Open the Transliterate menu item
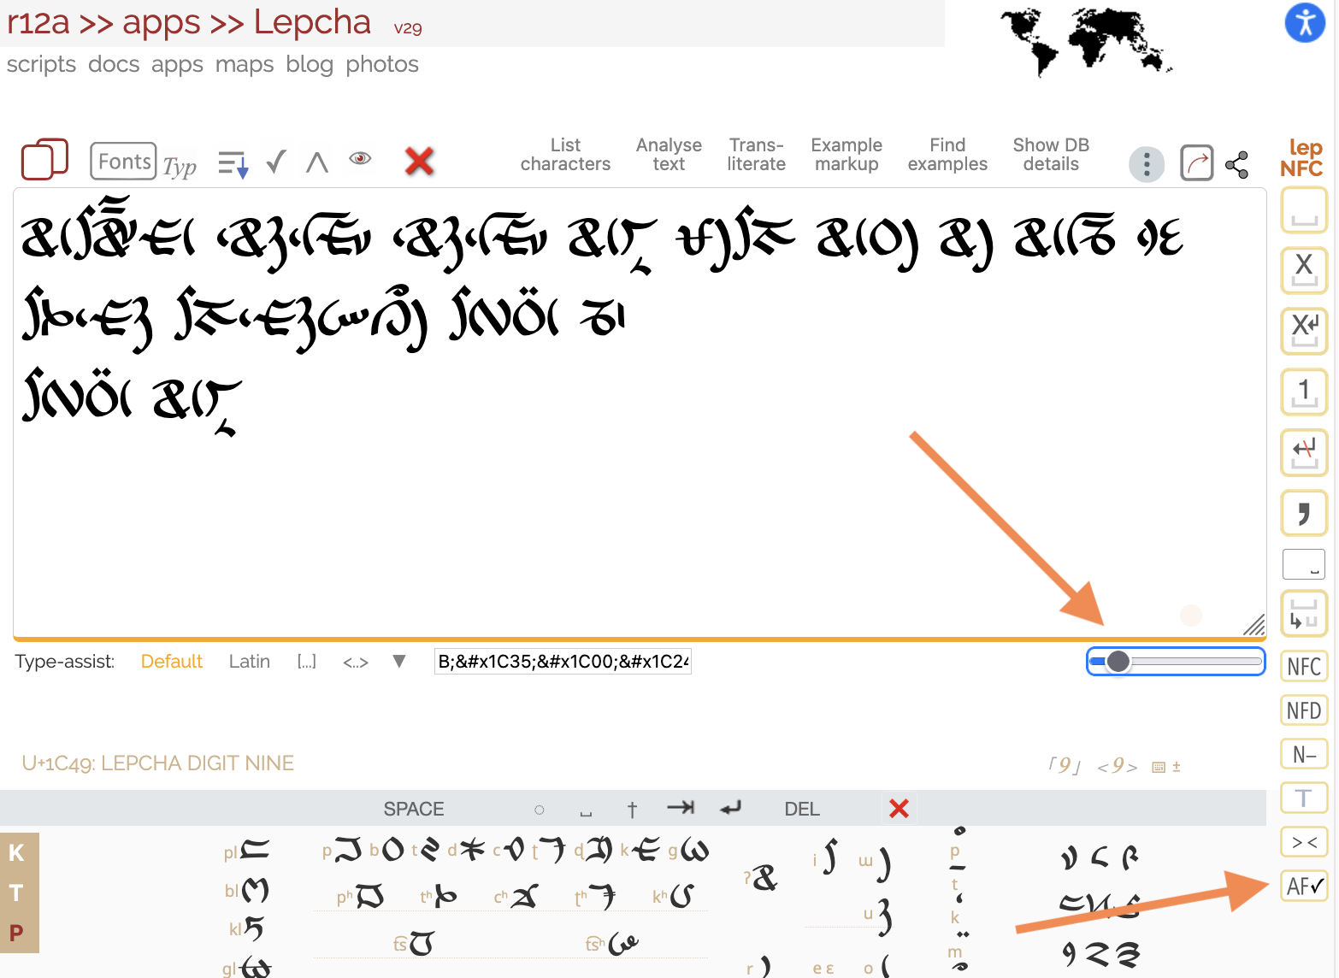This screenshot has width=1339, height=978. [x=756, y=155]
